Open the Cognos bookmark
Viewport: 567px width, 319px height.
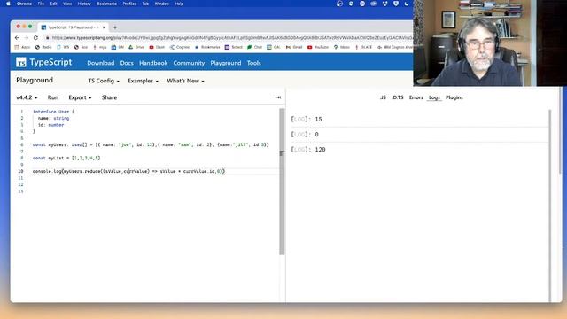click(180, 47)
